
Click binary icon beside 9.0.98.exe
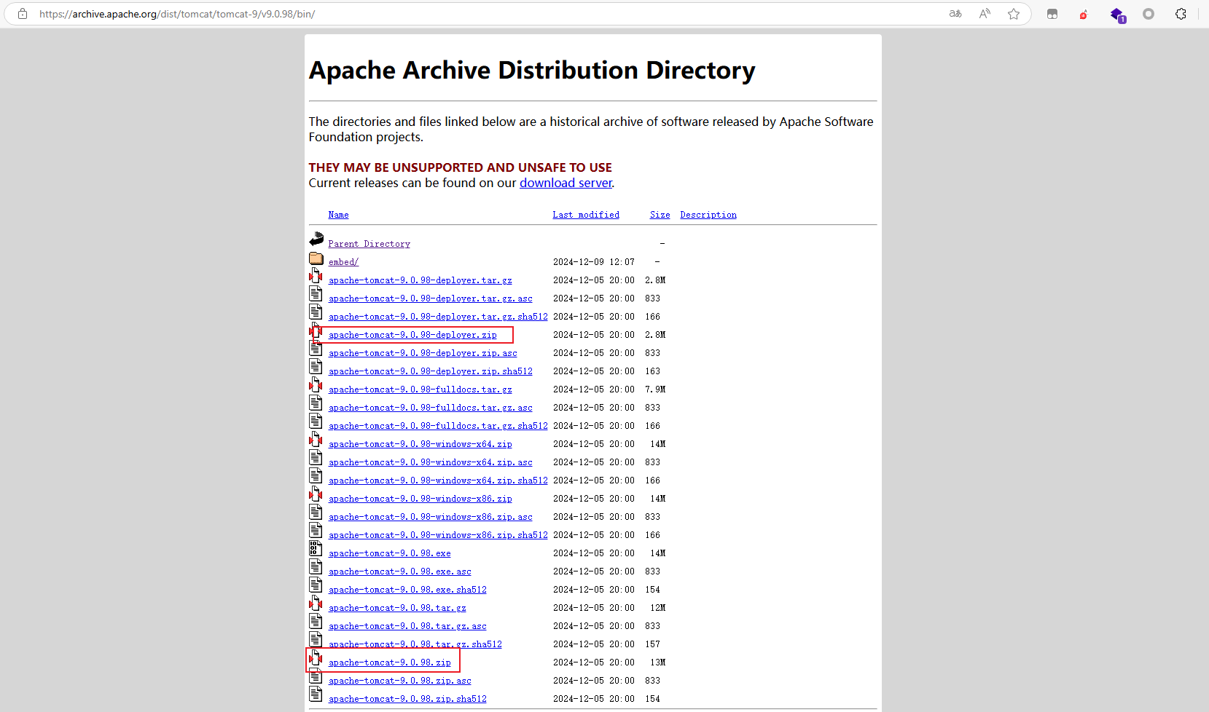click(316, 548)
